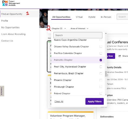
Task: Open Learn About Recruiting in sidebar
Action: coord(13,34)
